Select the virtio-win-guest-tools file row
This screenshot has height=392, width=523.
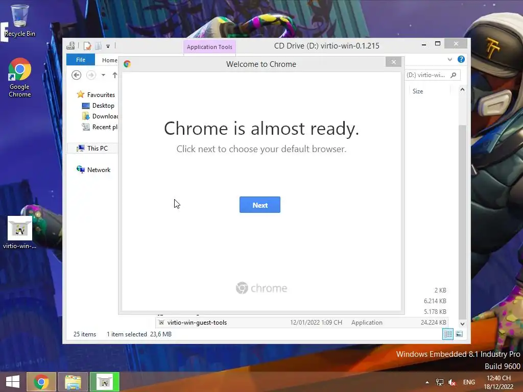click(x=302, y=323)
